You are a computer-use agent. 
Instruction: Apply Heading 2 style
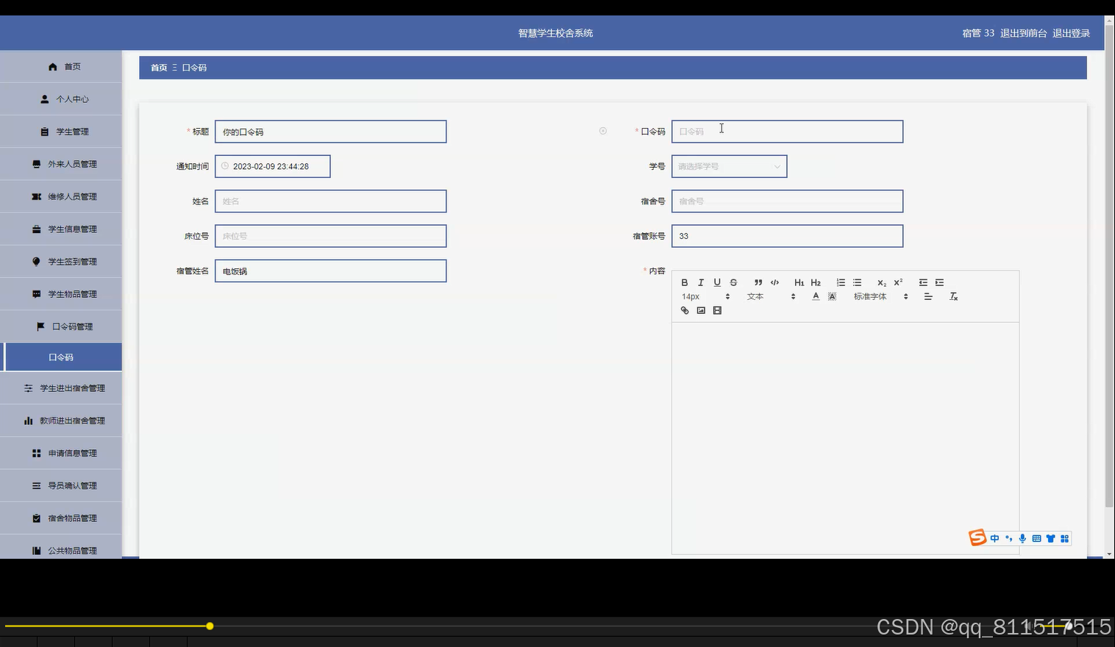(x=816, y=282)
